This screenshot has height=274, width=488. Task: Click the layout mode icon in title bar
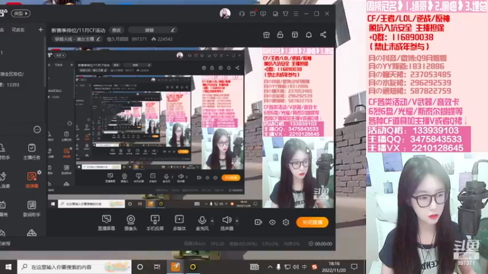tap(275, 13)
